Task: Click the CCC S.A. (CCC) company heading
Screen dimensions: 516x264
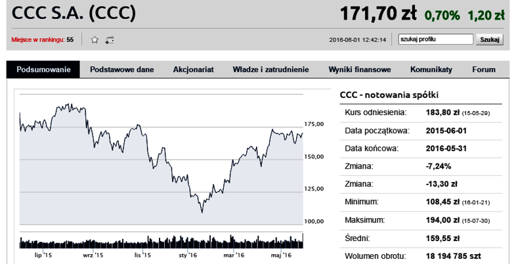Action: tap(74, 12)
